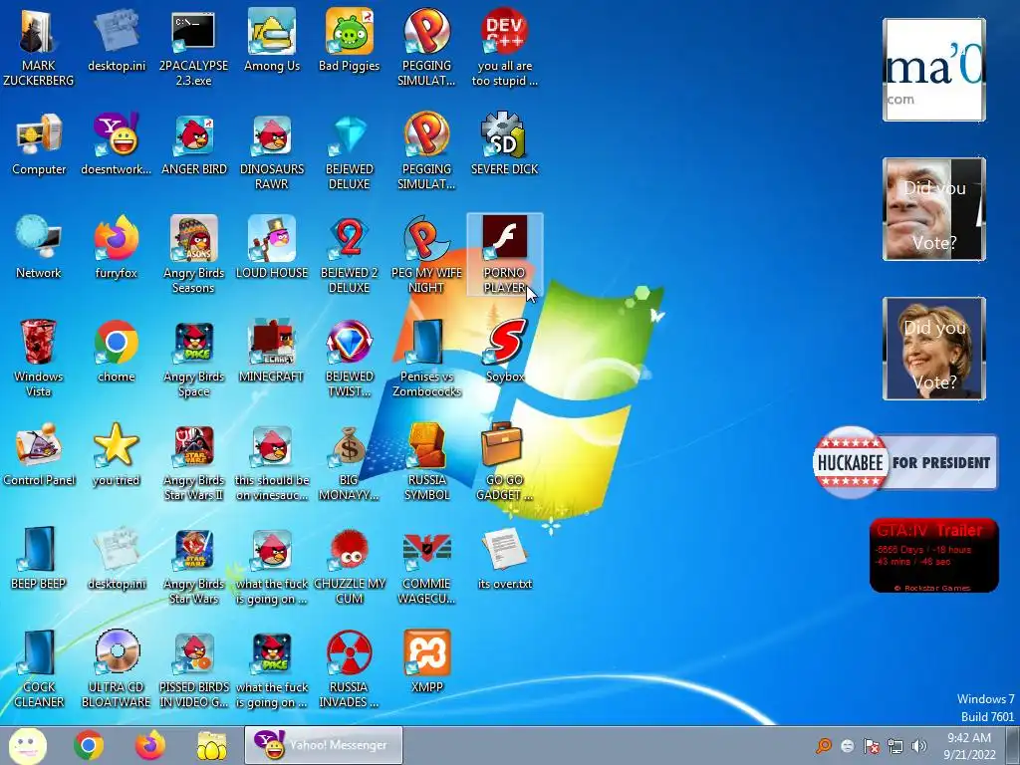The width and height of the screenshot is (1020, 765).
Task: Switch to the Yahoo! Messenger taskbar button
Action: 324,745
